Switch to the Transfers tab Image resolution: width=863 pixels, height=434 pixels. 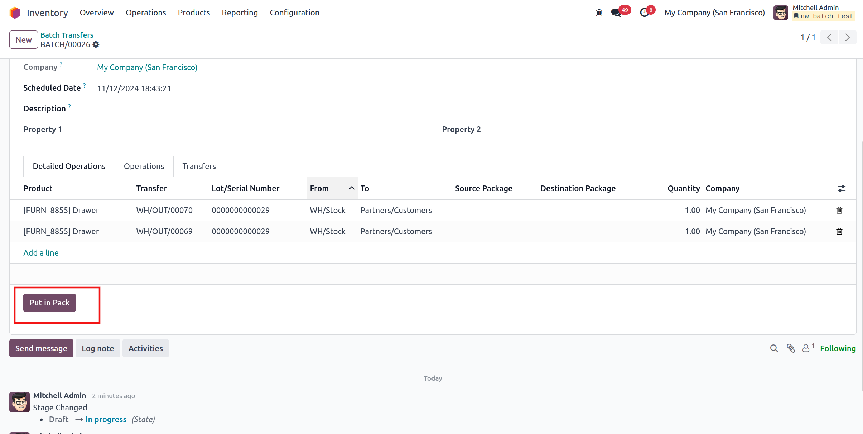(199, 166)
